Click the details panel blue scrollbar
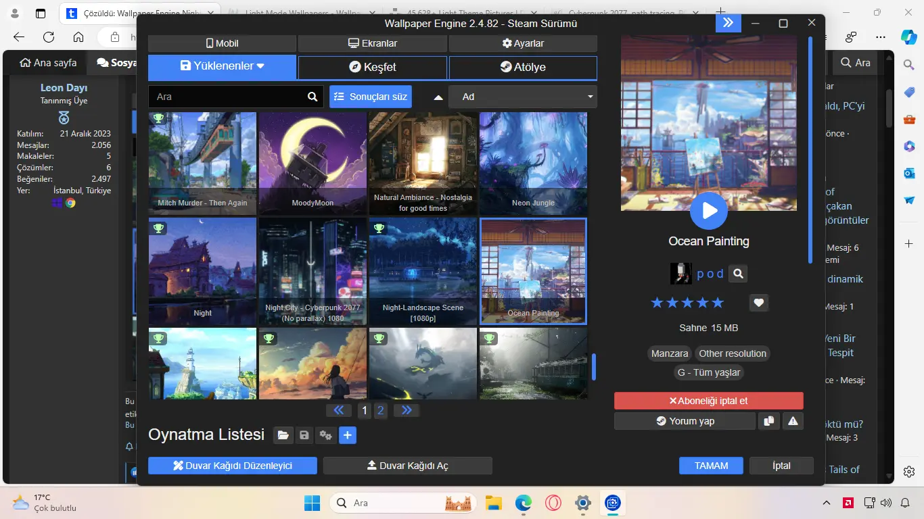This screenshot has height=519, width=924. (x=810, y=149)
